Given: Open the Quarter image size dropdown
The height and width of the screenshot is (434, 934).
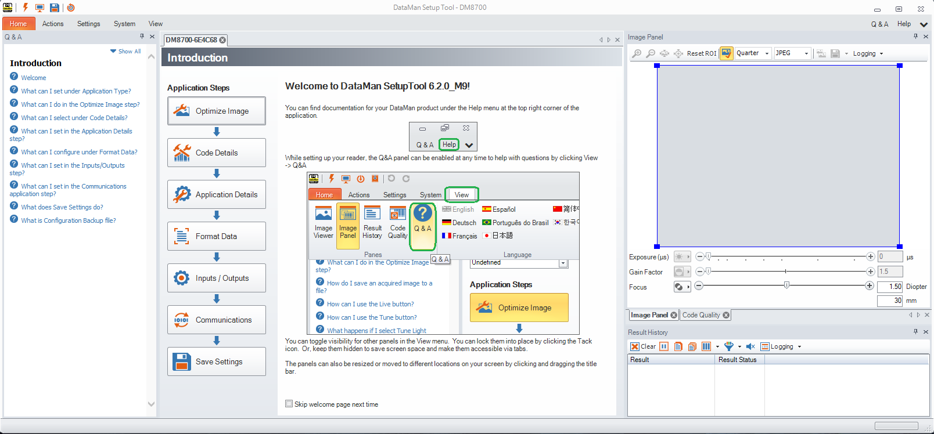Looking at the screenshot, I should [x=753, y=53].
